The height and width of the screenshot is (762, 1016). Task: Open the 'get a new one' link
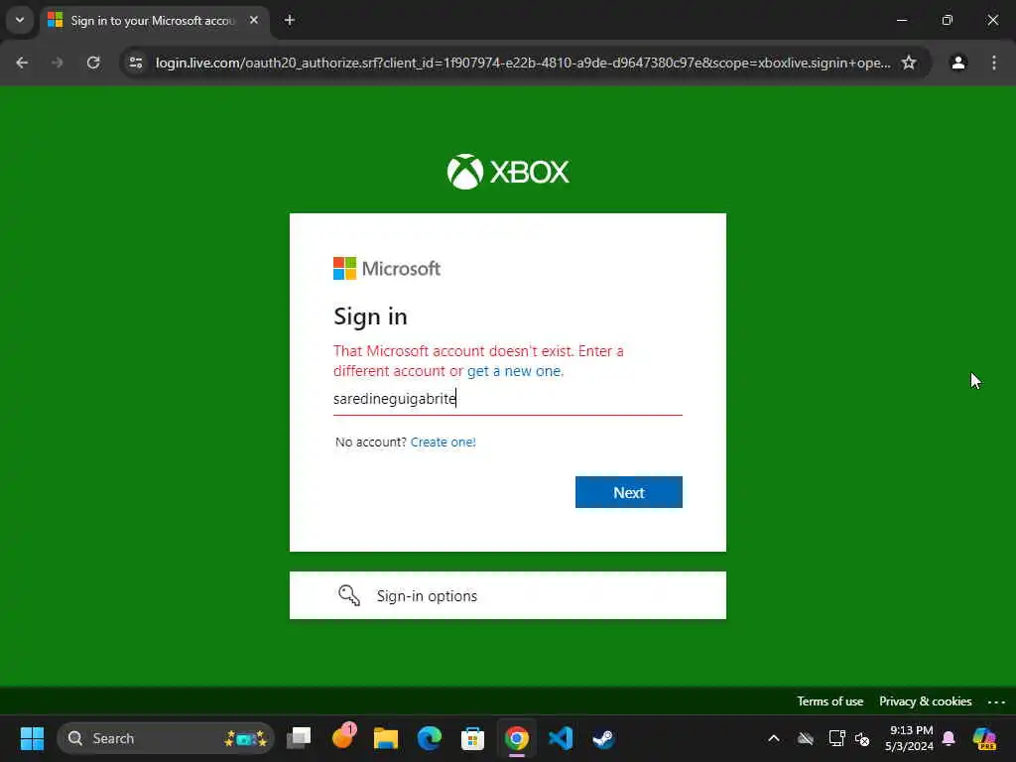(x=515, y=371)
